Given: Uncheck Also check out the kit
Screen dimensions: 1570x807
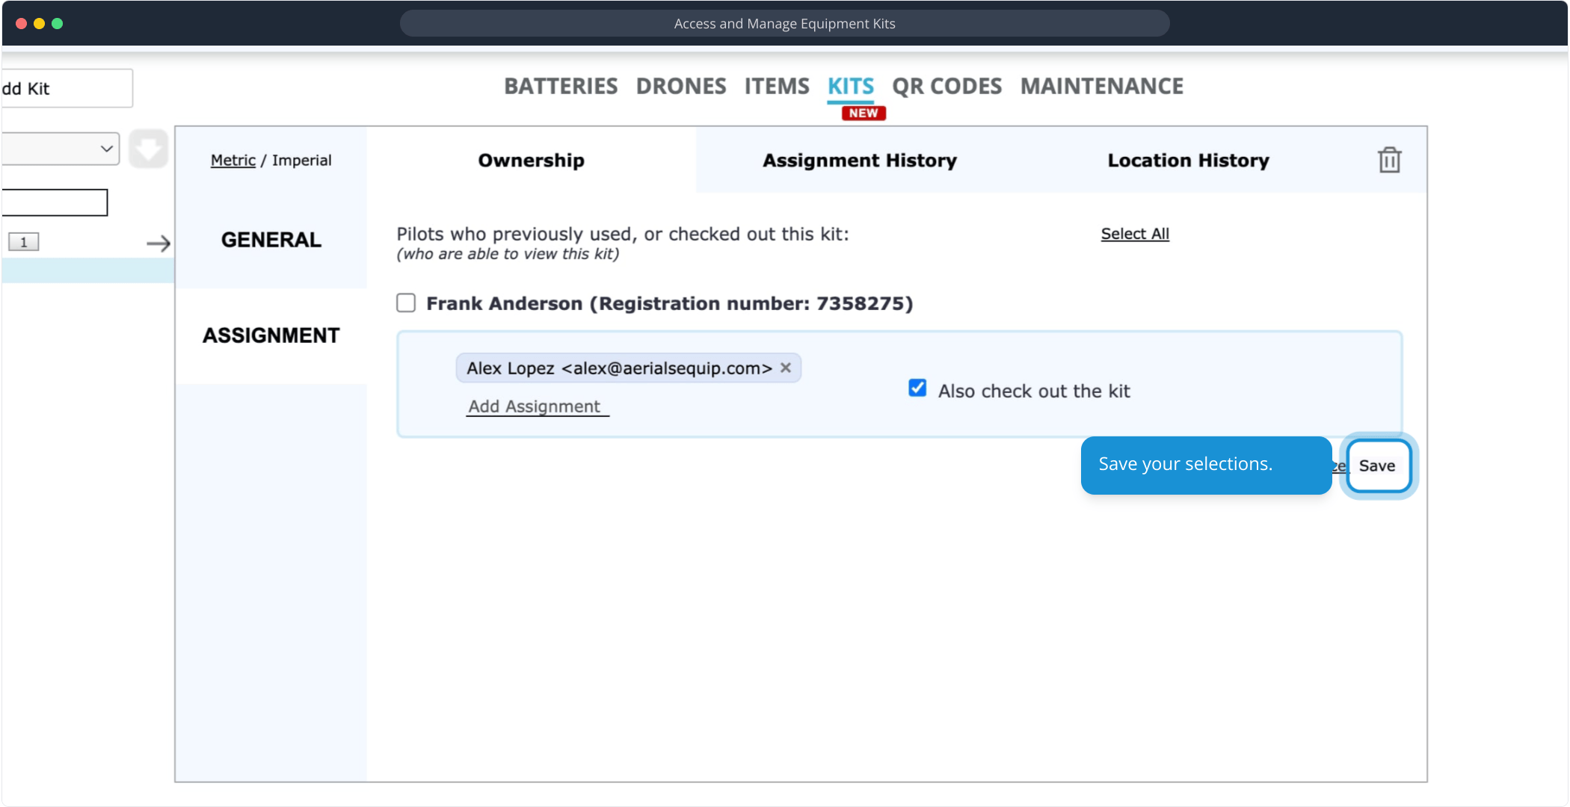Looking at the screenshot, I should [917, 389].
